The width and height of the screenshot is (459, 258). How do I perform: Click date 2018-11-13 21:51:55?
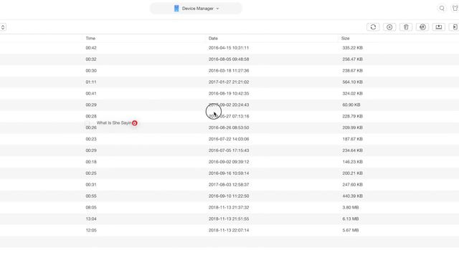(x=229, y=219)
